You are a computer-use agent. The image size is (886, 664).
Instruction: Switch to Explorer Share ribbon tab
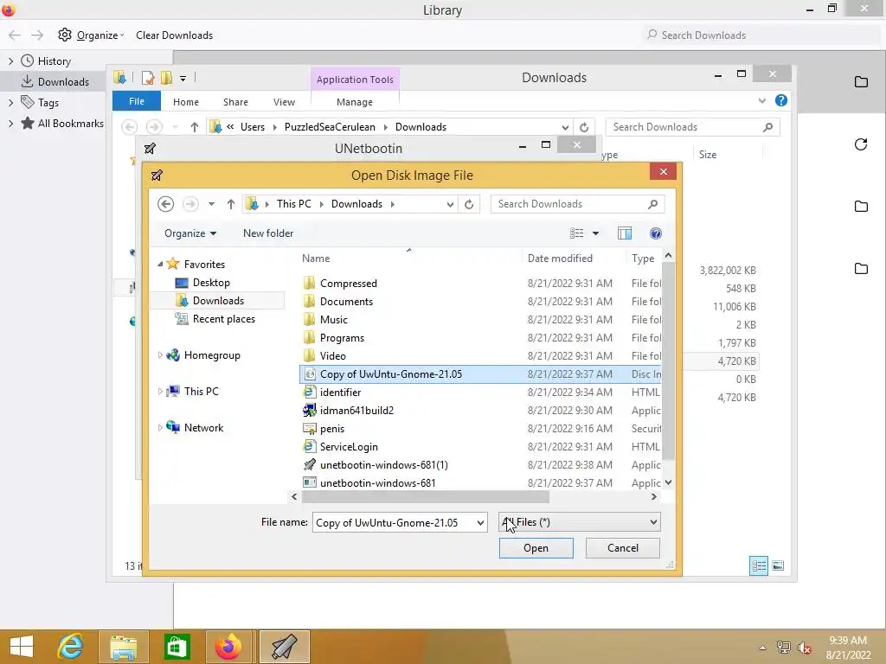click(235, 102)
